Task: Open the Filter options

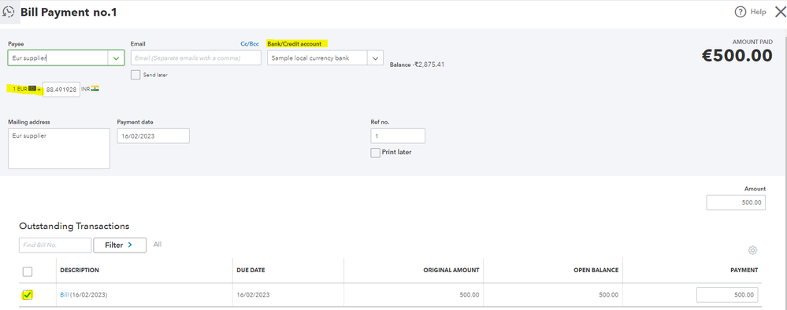Action: tap(120, 245)
